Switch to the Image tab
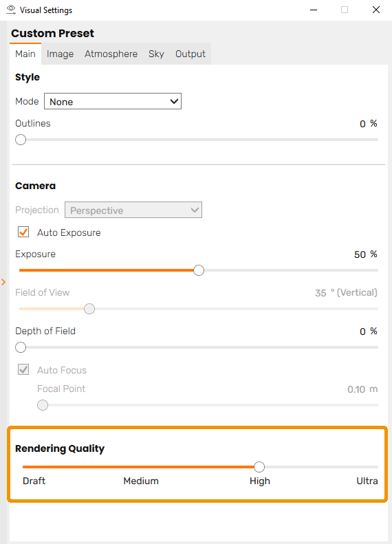 coord(60,54)
